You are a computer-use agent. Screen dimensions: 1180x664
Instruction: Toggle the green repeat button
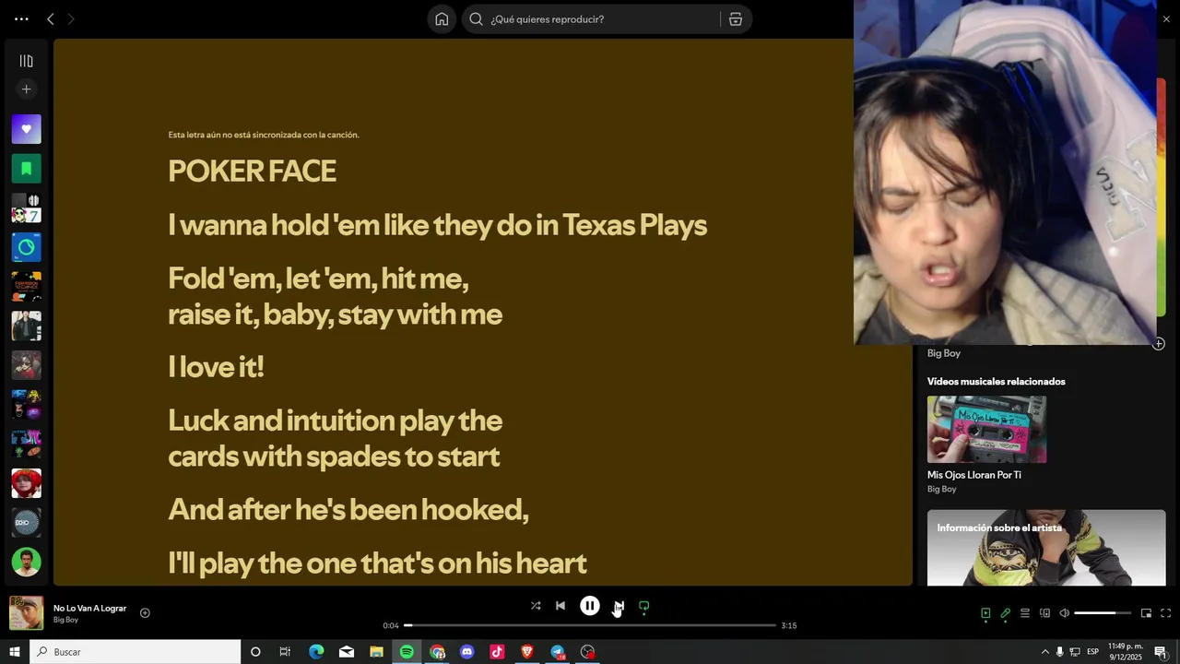tap(644, 606)
